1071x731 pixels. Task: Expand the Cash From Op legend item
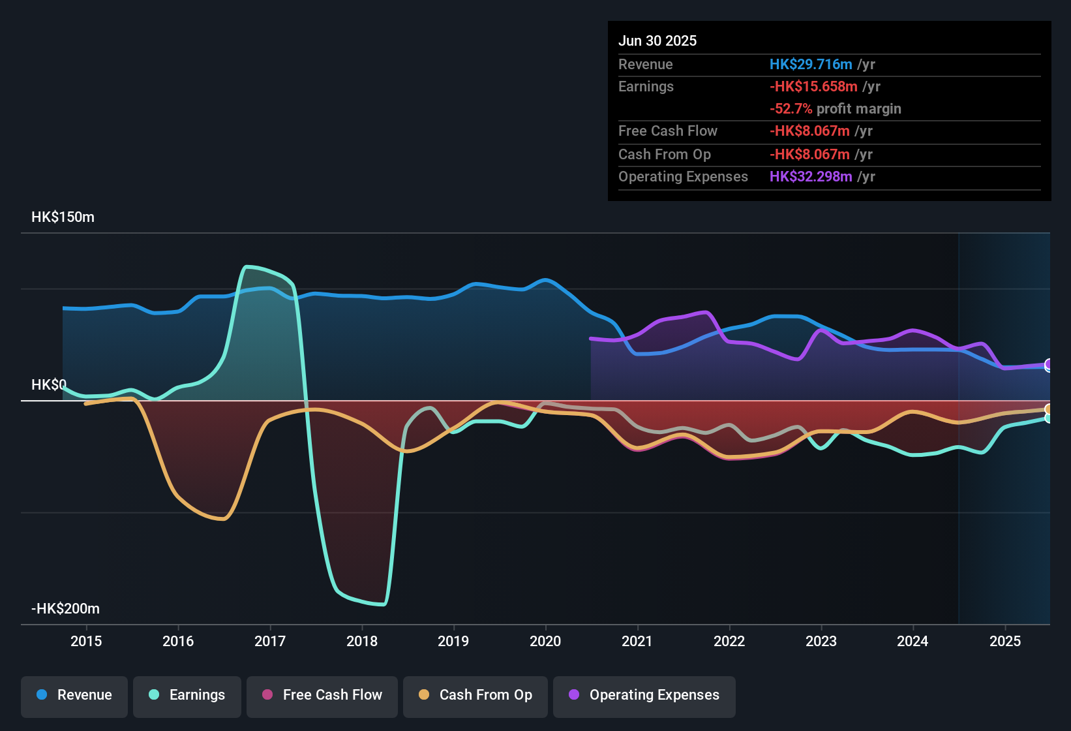[475, 695]
